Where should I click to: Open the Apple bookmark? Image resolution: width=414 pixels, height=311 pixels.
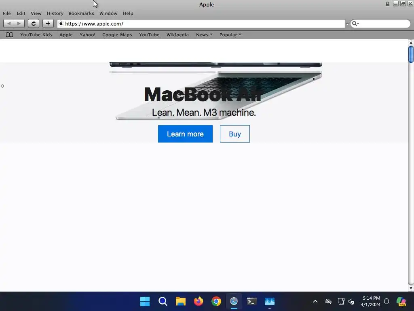tap(66, 35)
